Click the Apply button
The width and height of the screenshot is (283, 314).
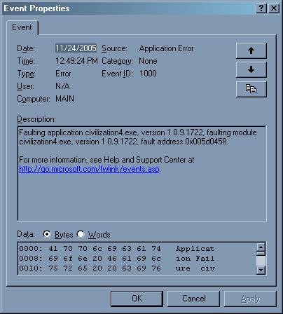250,299
